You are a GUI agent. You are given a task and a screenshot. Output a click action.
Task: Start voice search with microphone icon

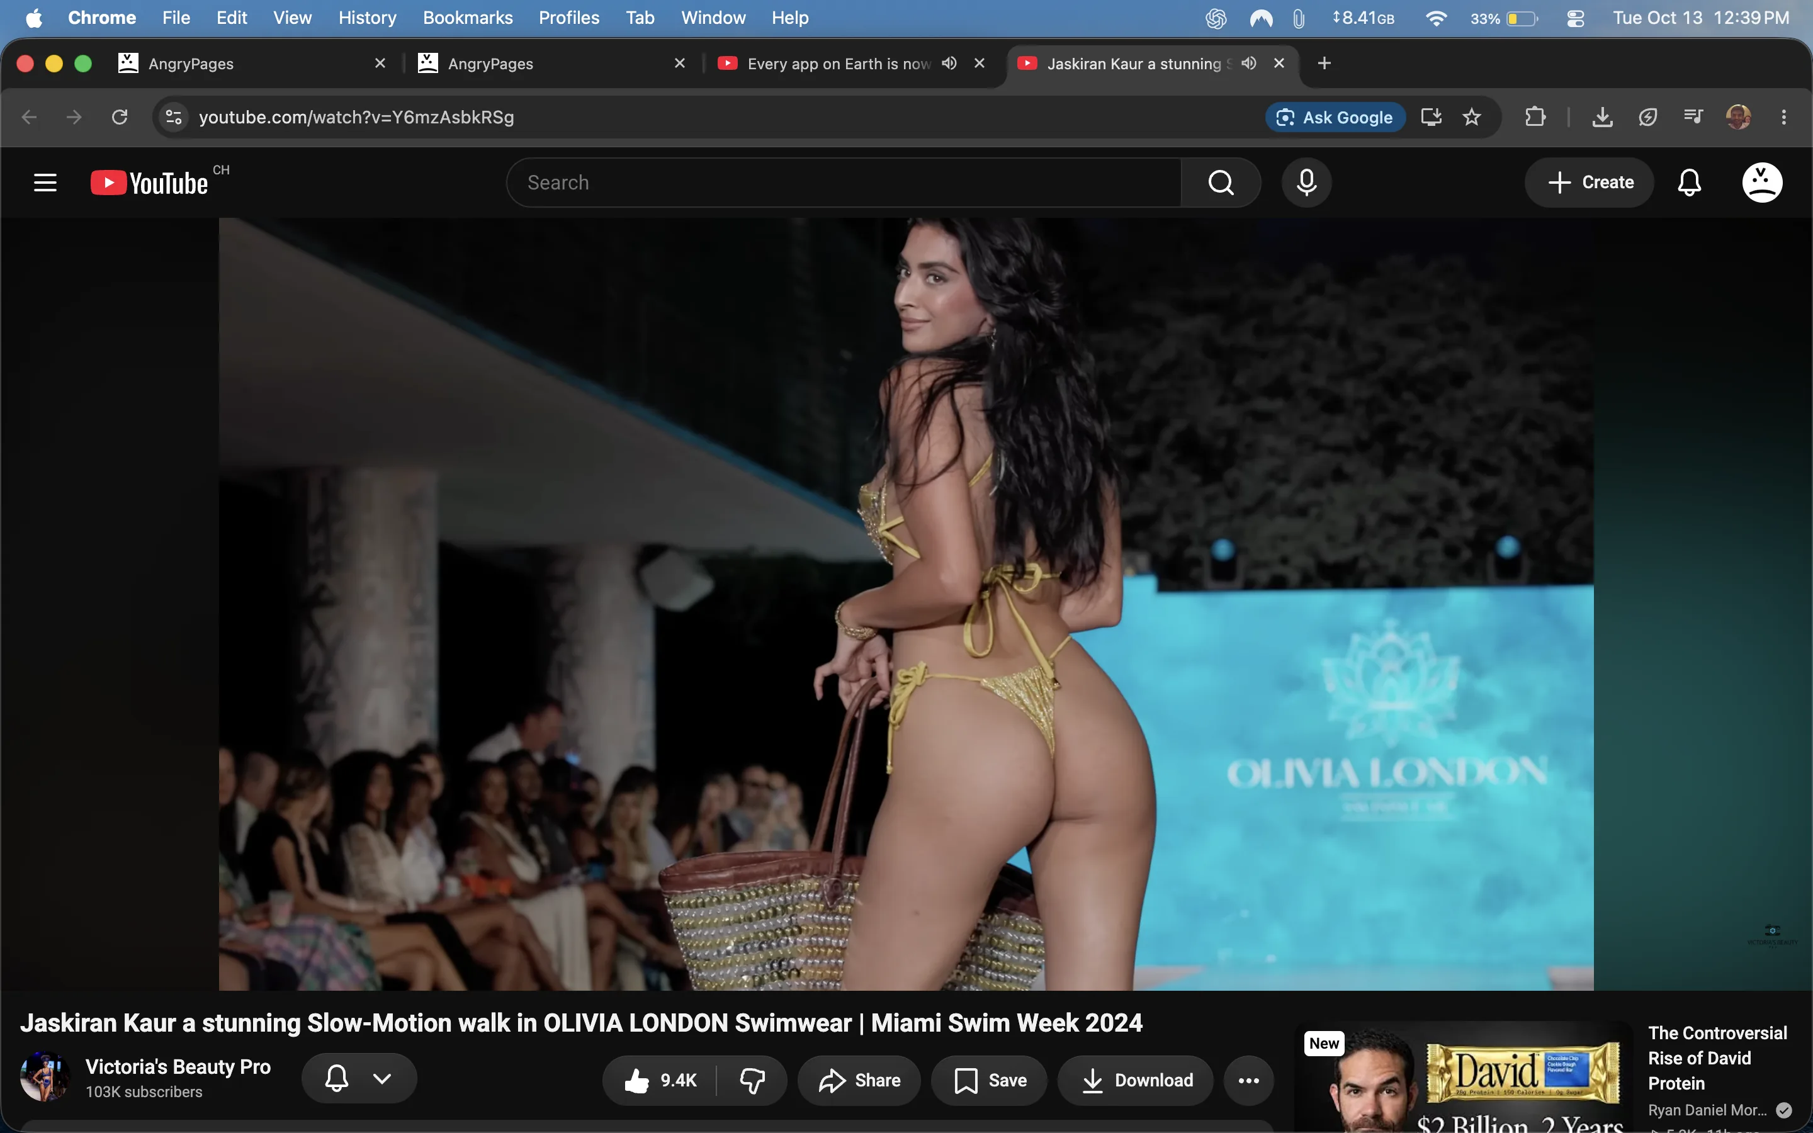[x=1307, y=182]
